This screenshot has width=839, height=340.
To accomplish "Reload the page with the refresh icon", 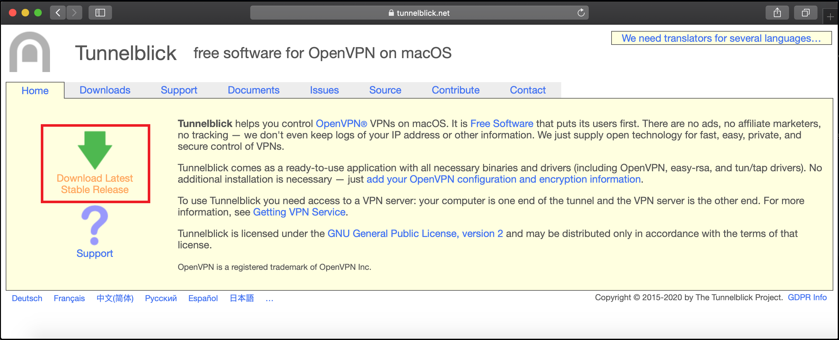I will [x=581, y=13].
